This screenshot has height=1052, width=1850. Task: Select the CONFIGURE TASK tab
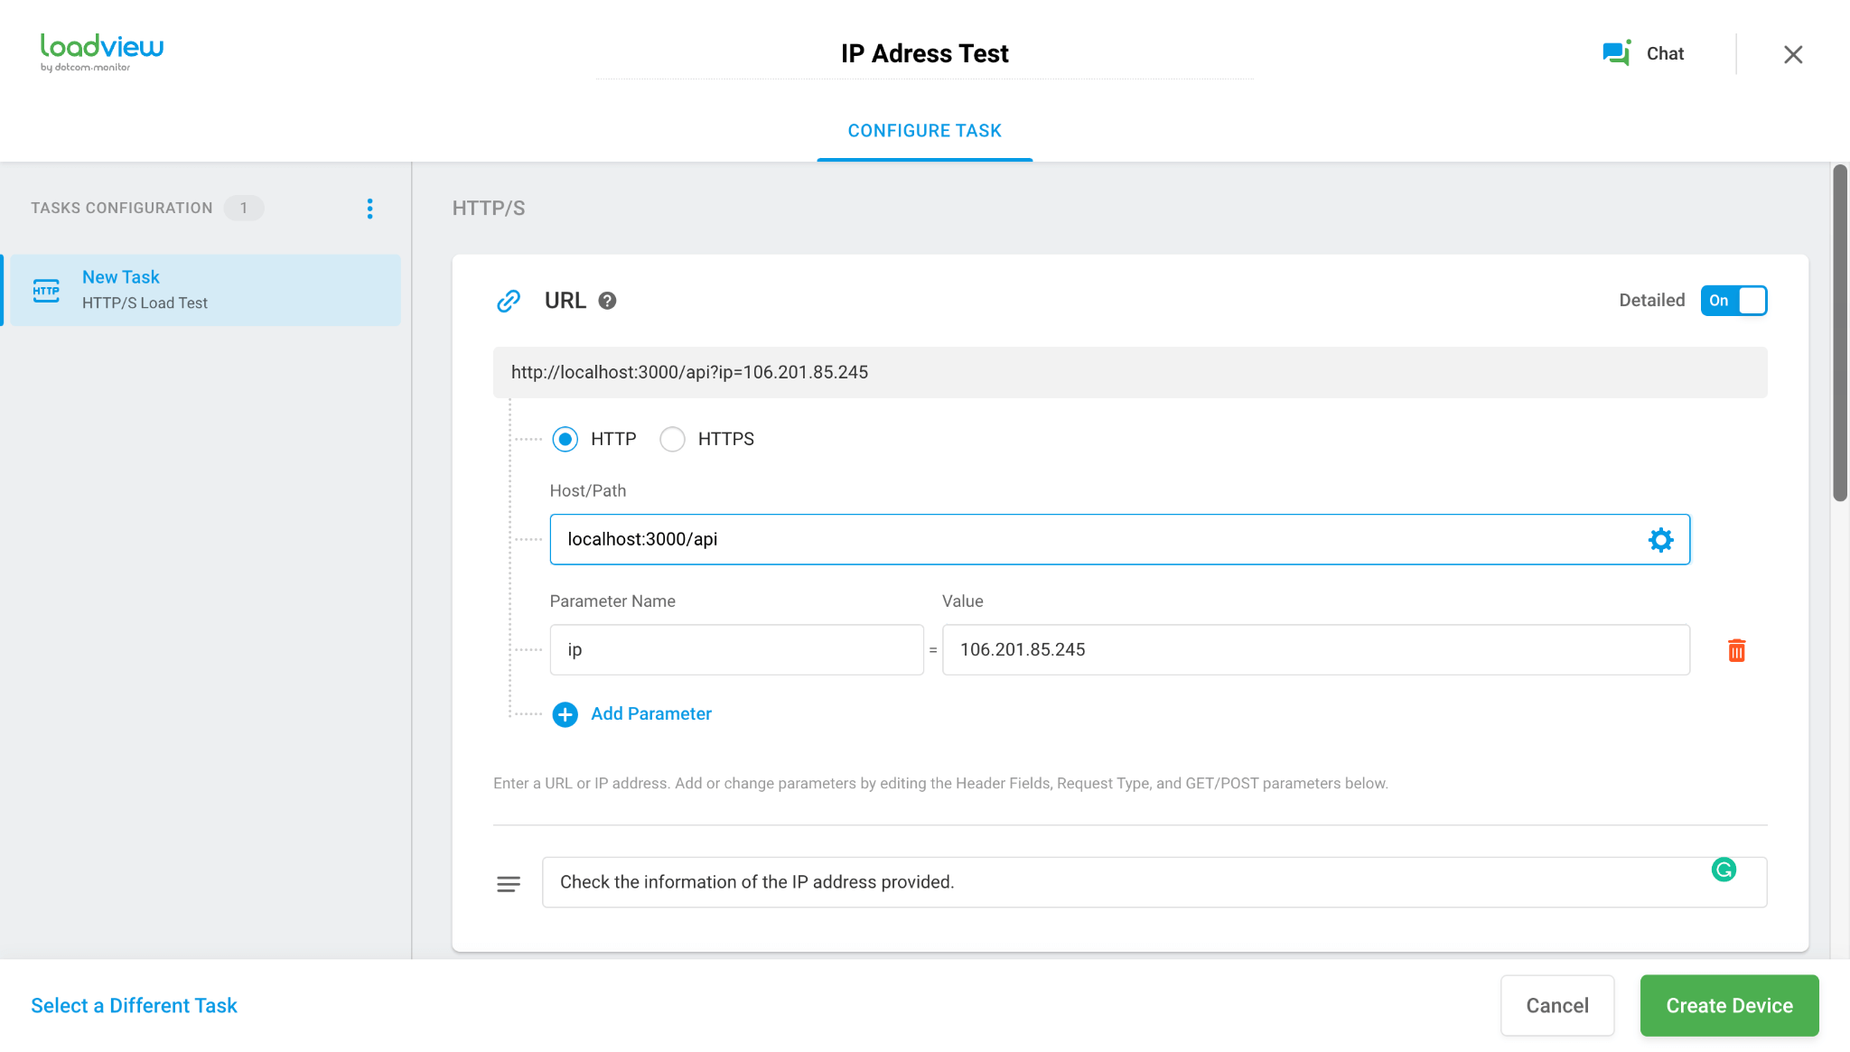[x=924, y=131]
